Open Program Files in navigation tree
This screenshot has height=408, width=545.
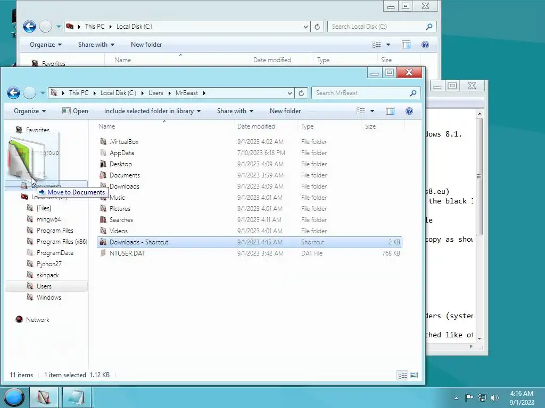coord(55,231)
